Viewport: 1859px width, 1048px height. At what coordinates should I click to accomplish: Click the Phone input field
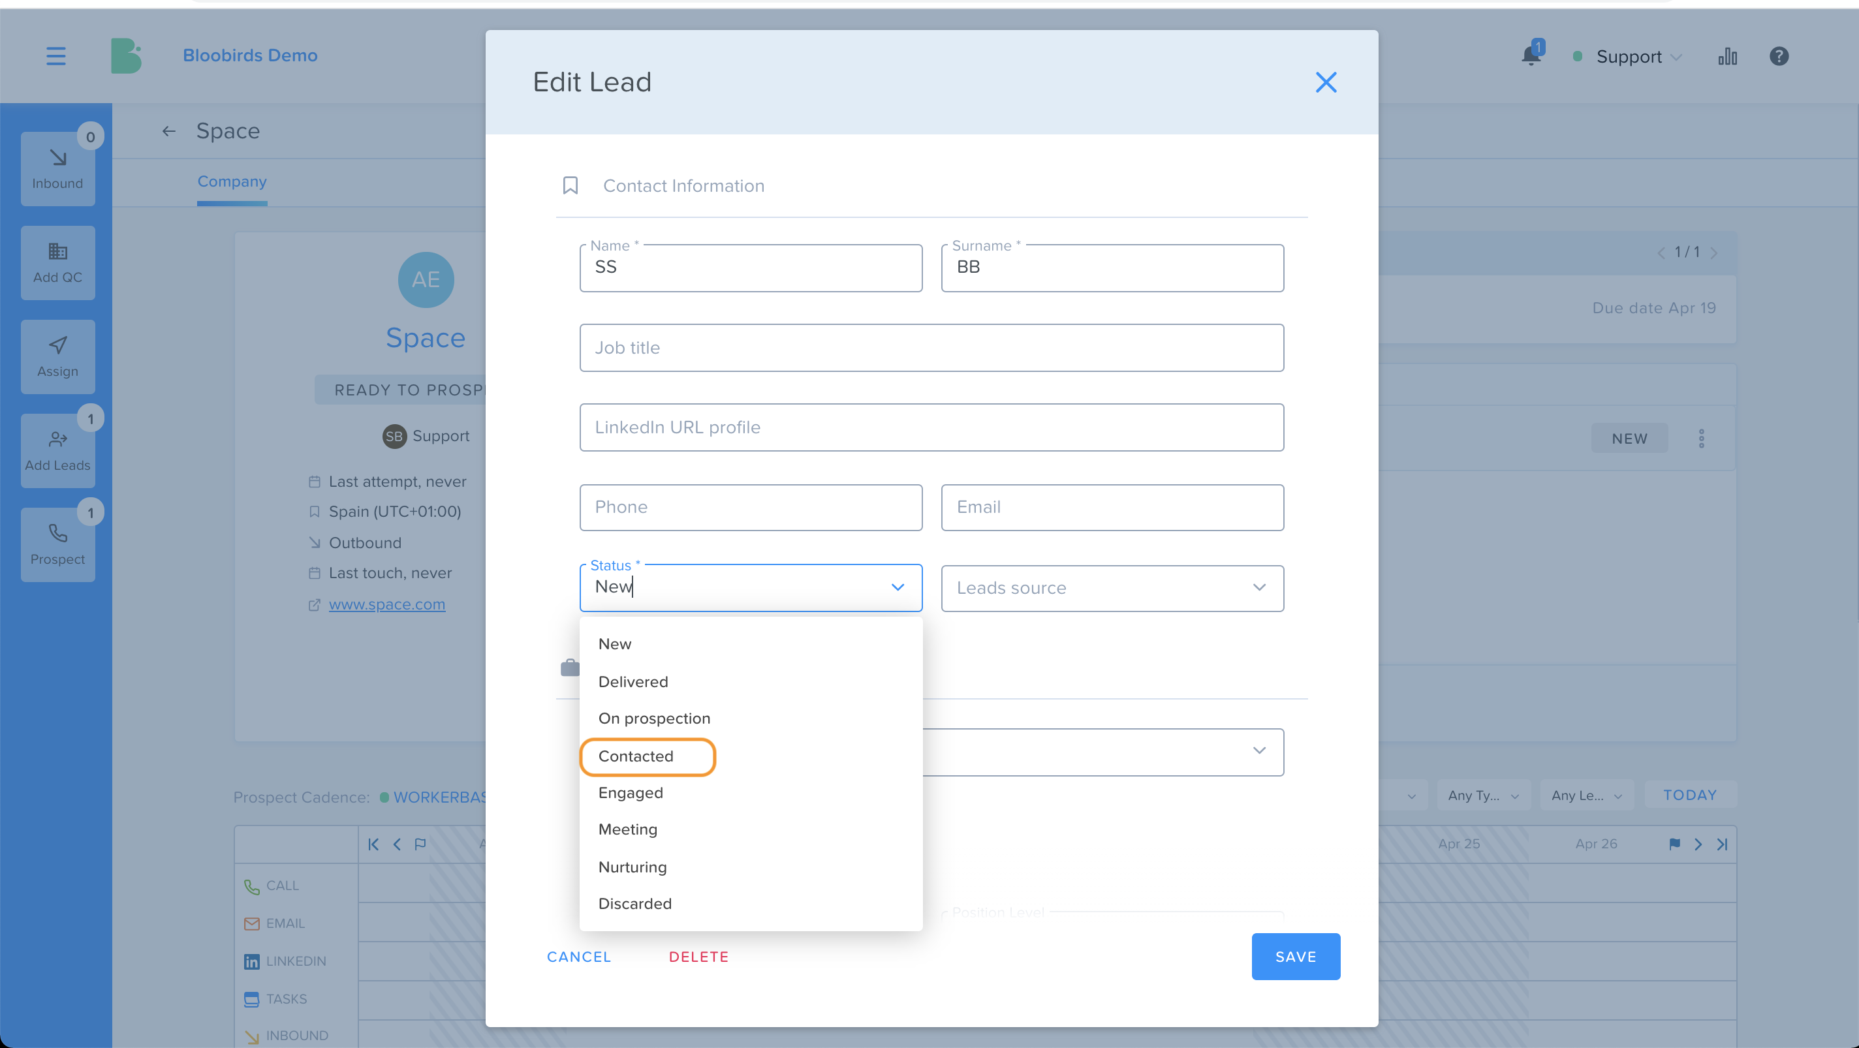click(x=751, y=508)
